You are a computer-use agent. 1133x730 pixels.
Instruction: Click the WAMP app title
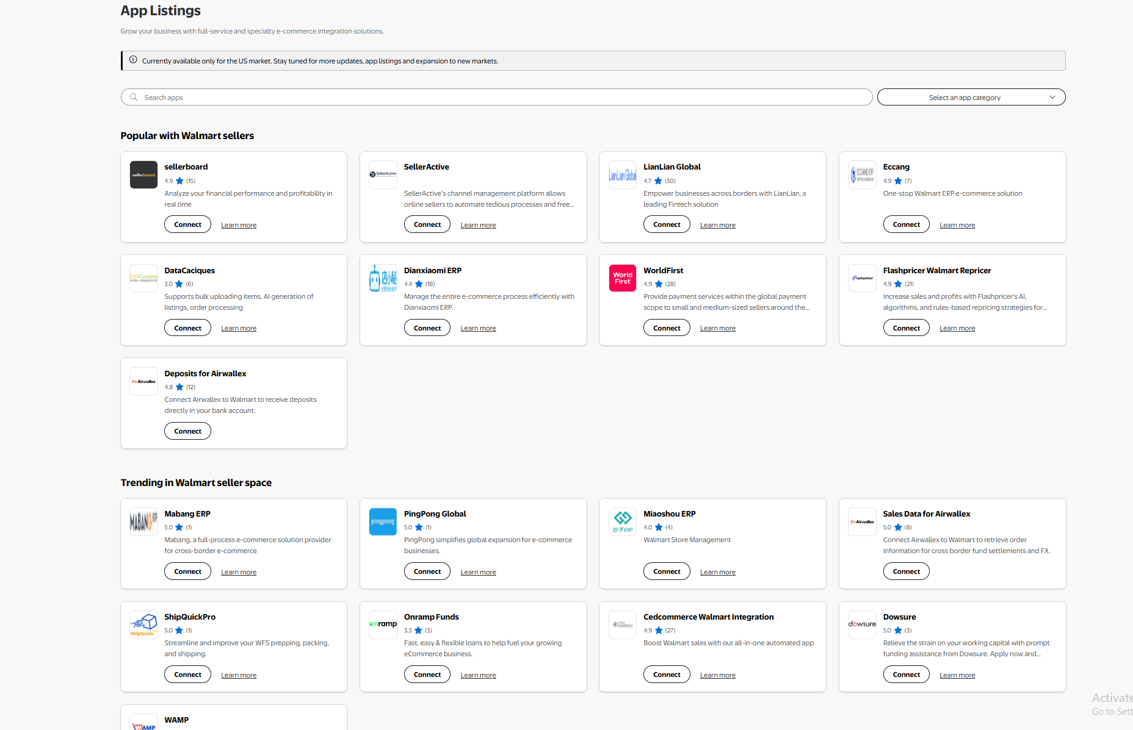pos(176,720)
